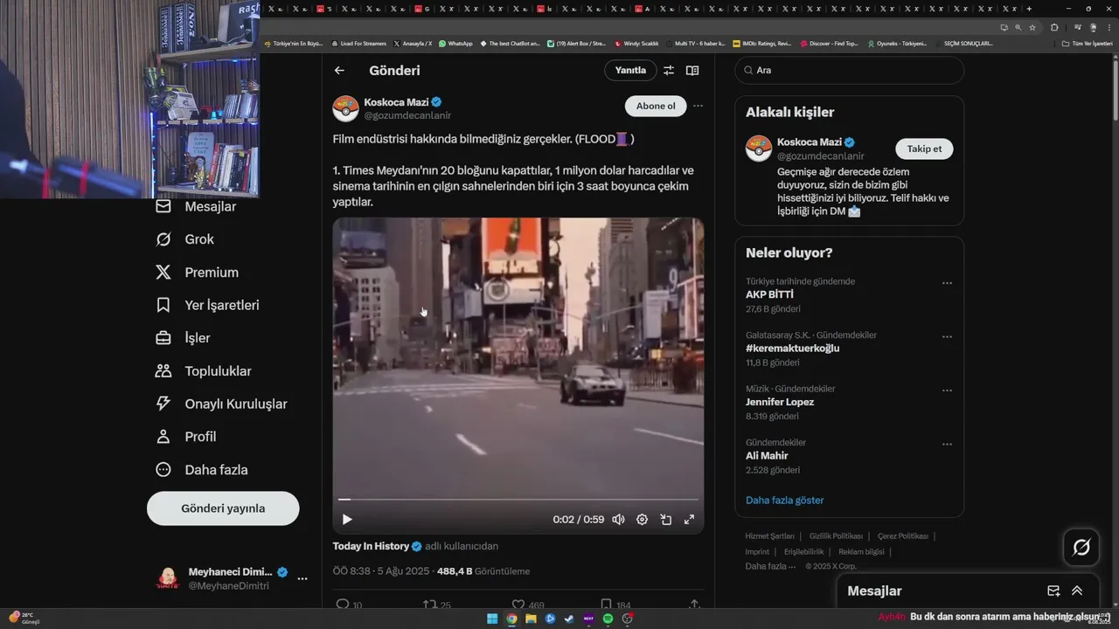Open options dots for AKP BİTTİ trend
The image size is (1119, 629).
tap(947, 283)
